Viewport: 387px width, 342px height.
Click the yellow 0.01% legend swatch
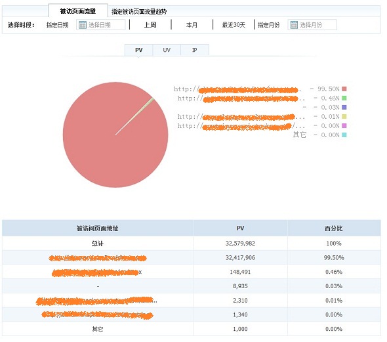[x=344, y=117]
